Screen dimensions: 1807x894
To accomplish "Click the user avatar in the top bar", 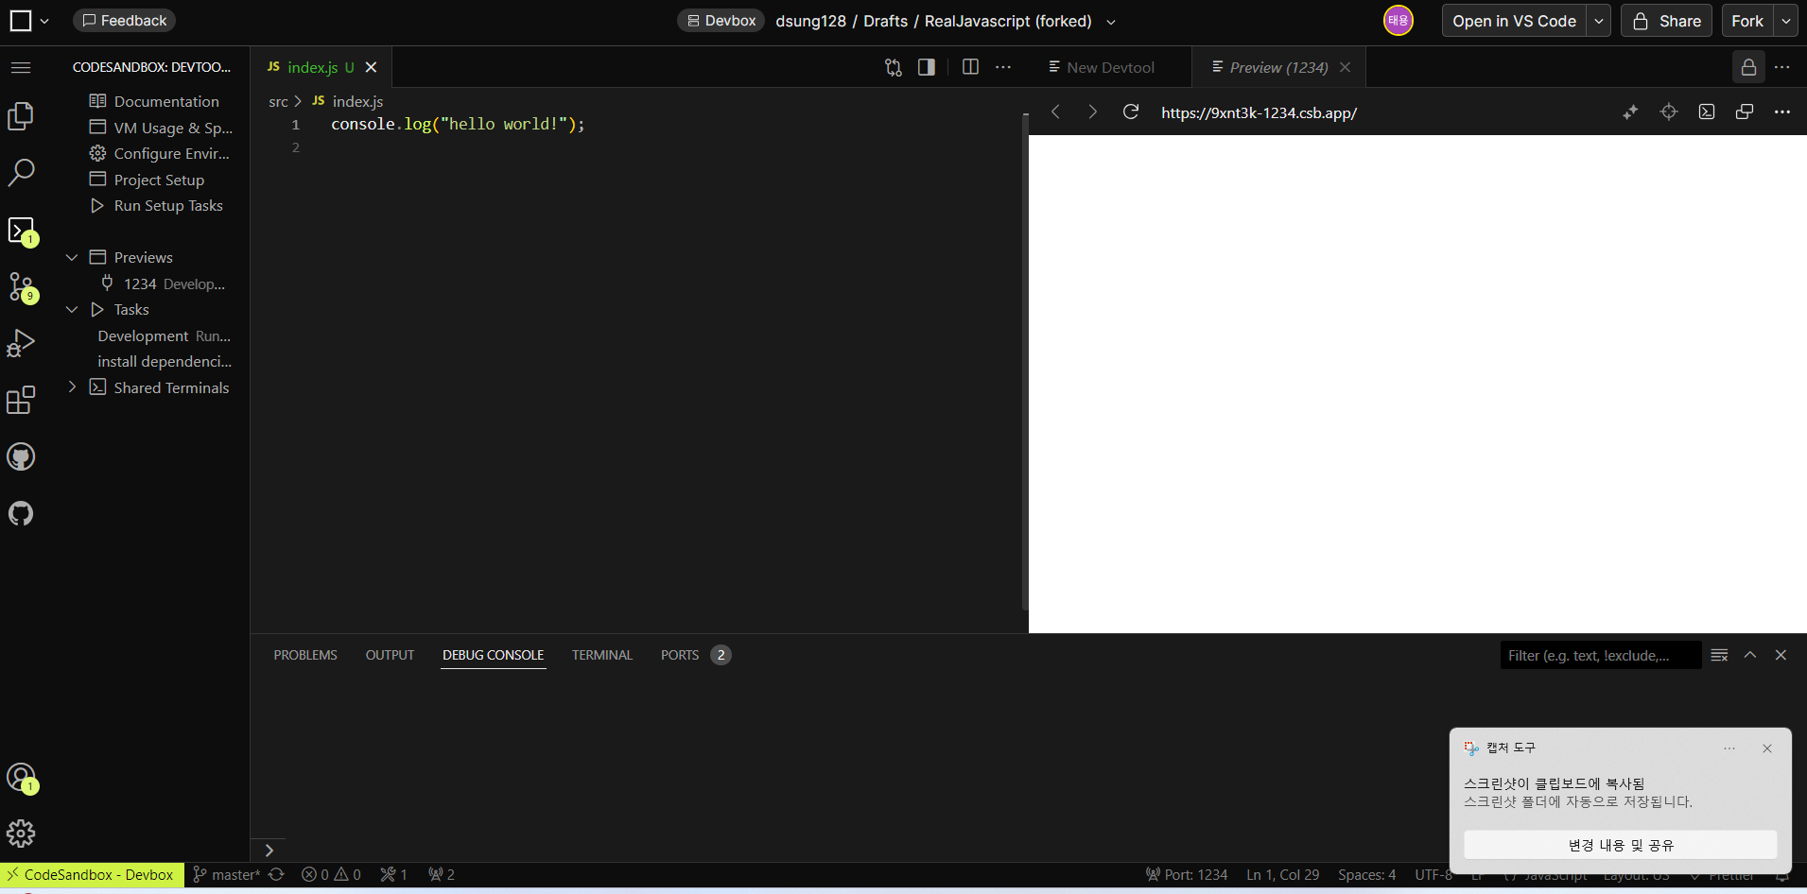I will pos(1399,21).
